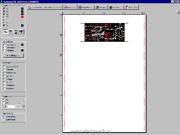
Task: Select the fourth layer-order icon below the layer list
Action: tap(21, 32)
